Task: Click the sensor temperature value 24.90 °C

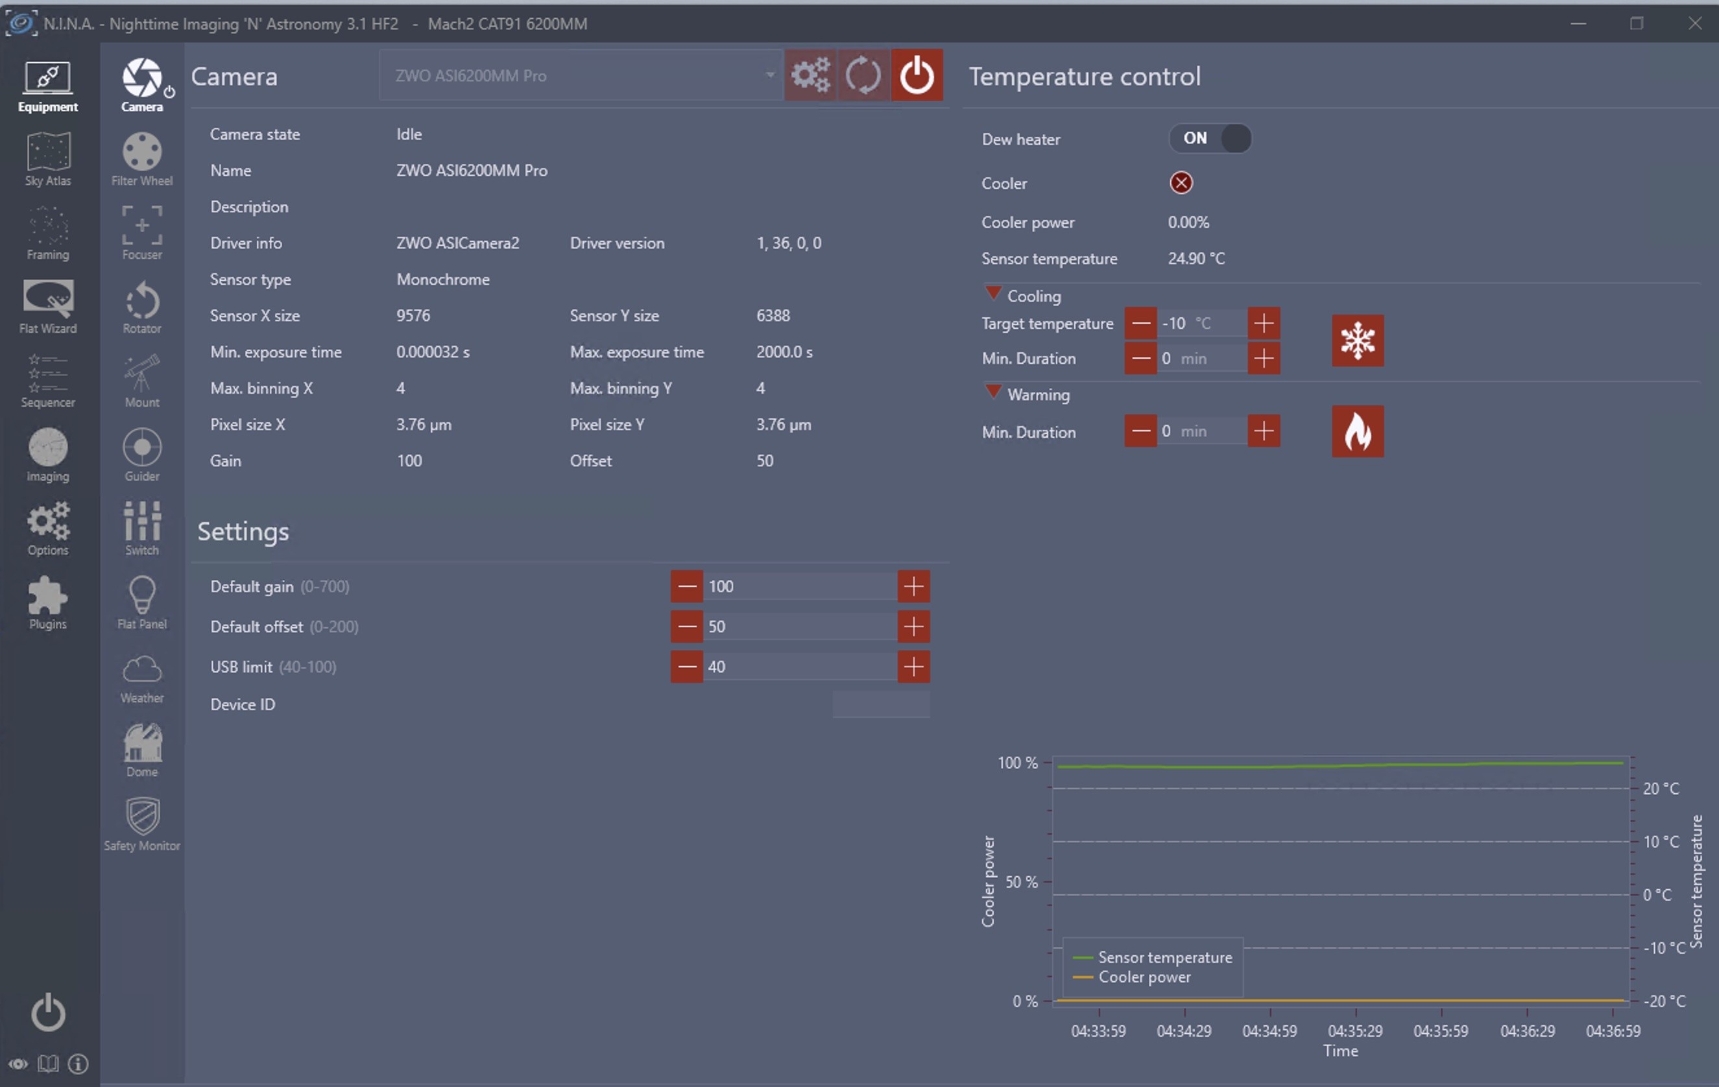Action: [x=1196, y=258]
